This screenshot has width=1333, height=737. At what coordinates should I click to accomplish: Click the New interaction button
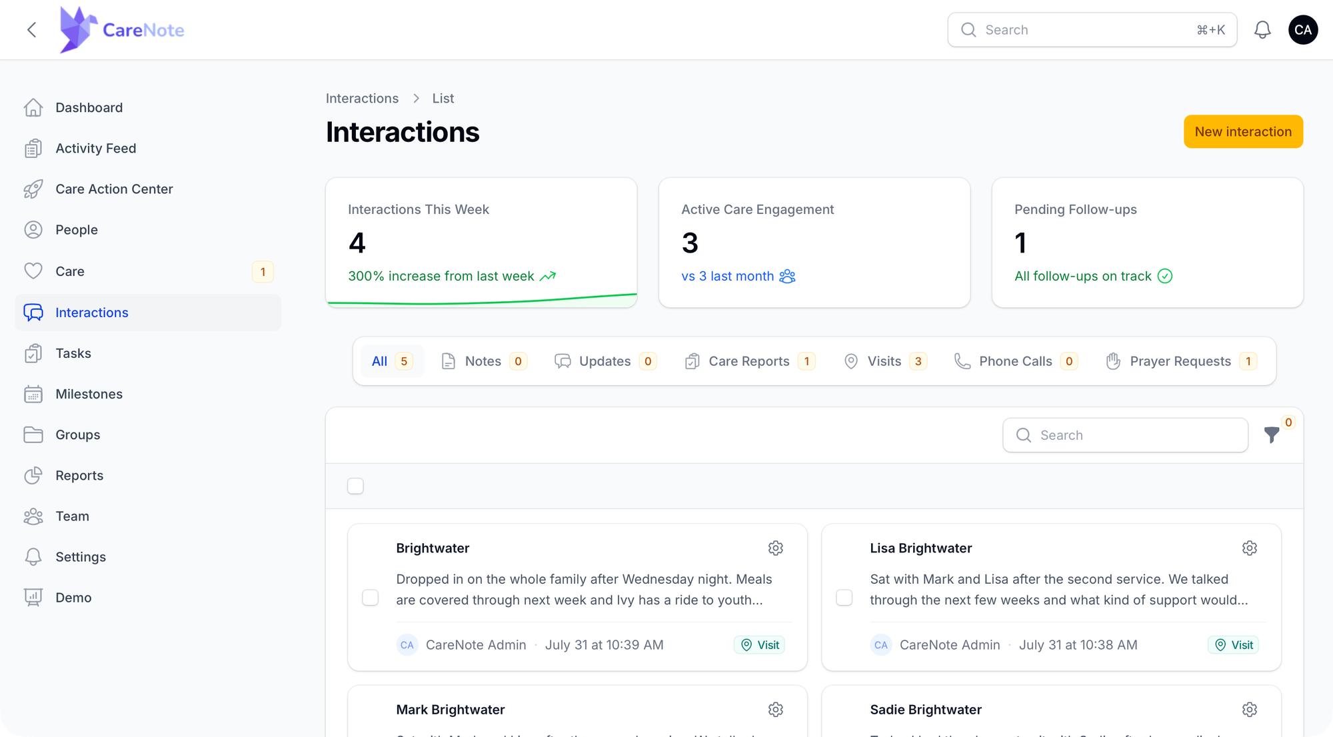[1243, 132]
